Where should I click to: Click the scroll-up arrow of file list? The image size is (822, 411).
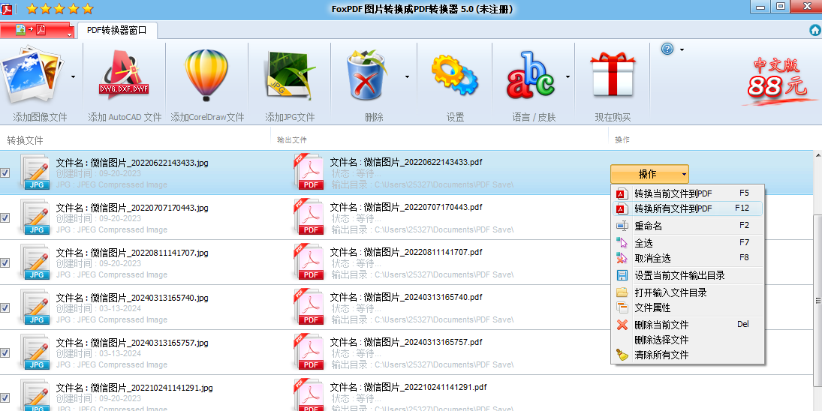coord(817,155)
